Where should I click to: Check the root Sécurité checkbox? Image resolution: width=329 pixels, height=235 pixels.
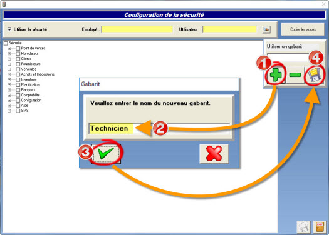[x=6, y=43]
